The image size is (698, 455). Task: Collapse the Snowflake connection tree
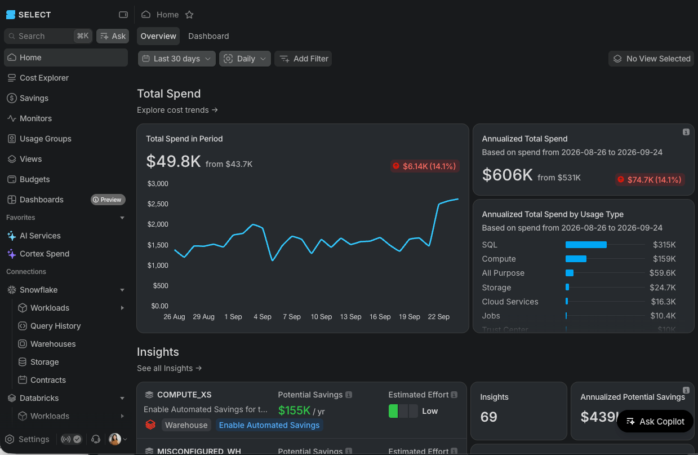click(x=122, y=290)
